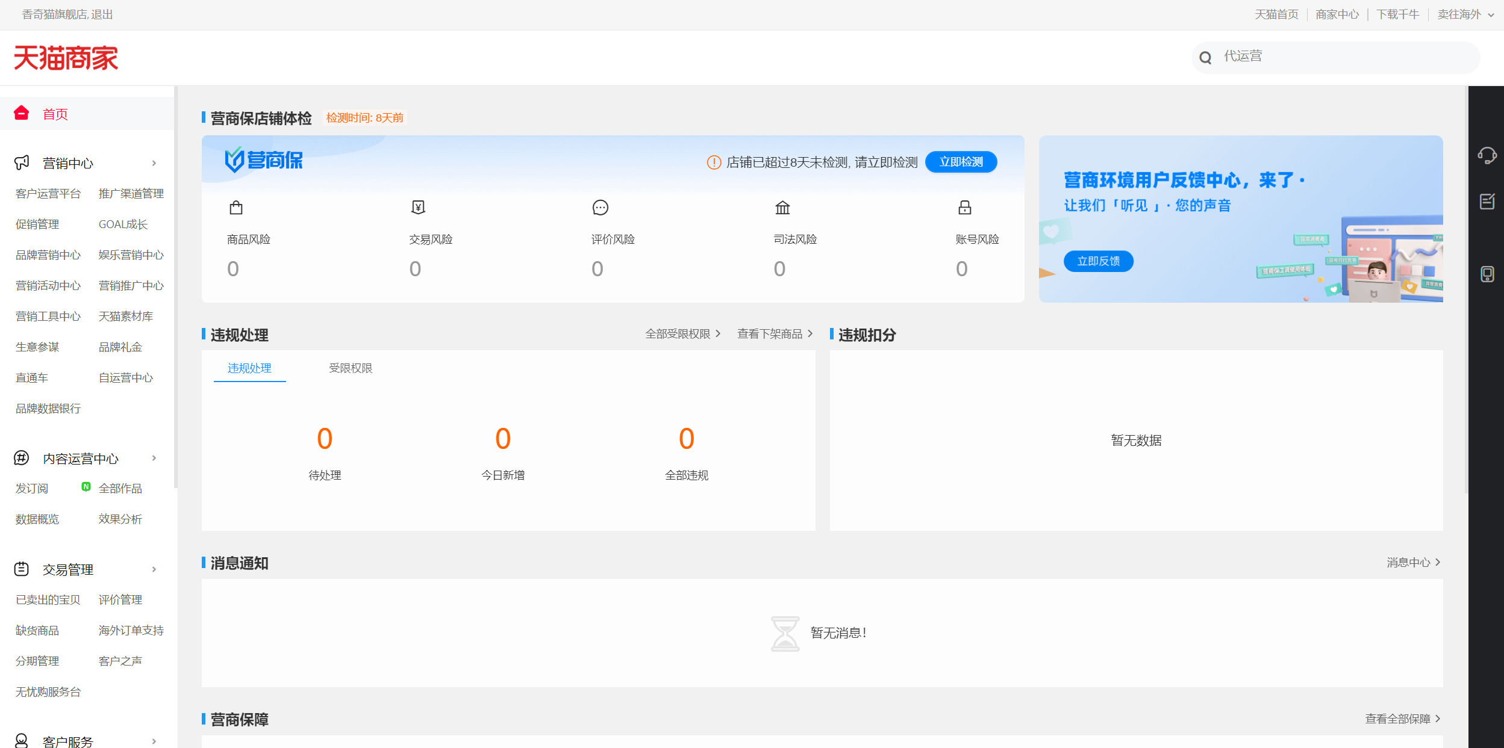The width and height of the screenshot is (1504, 748).
Task: Click the lock icon above 账号风险
Action: coord(964,208)
